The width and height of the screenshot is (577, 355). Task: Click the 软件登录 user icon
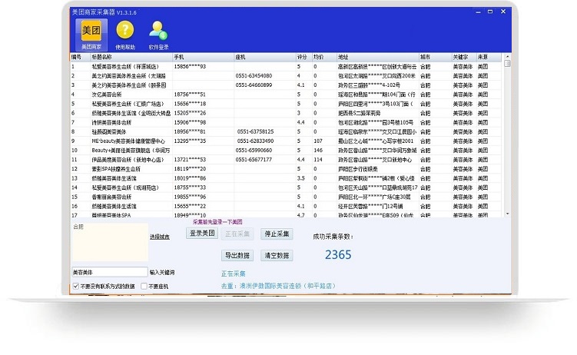point(158,35)
